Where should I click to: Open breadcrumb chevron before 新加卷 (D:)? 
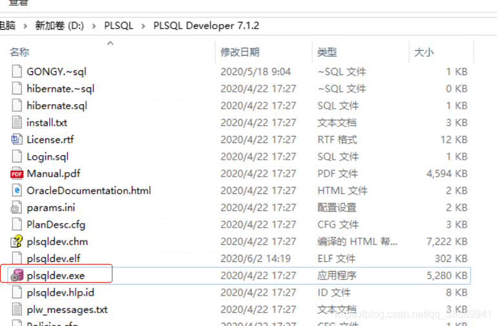click(25, 26)
